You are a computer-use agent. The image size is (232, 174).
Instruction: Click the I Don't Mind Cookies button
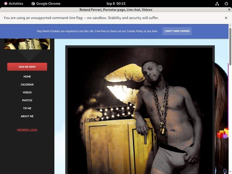tap(177, 31)
